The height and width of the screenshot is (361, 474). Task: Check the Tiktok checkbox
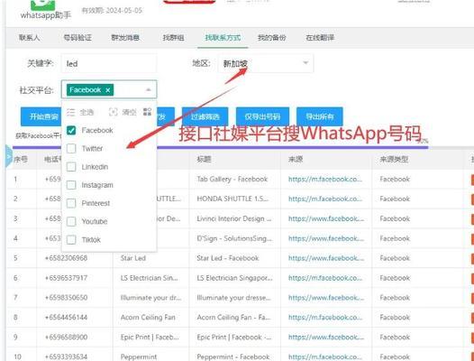pyautogui.click(x=71, y=240)
